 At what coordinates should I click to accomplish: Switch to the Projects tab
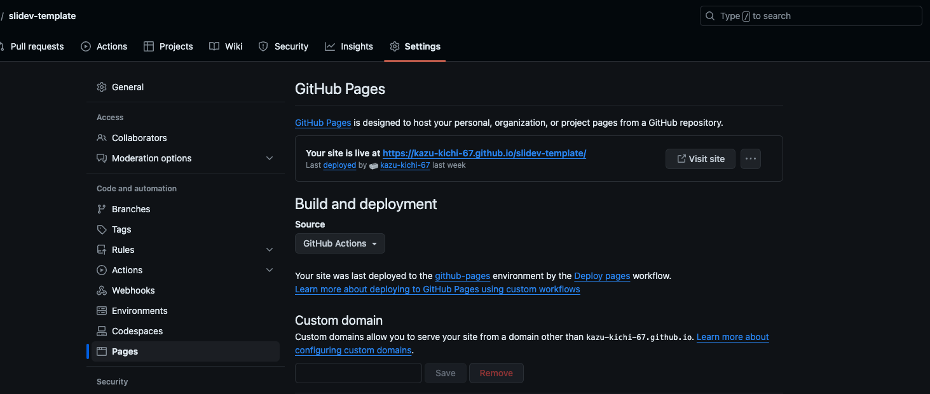(x=168, y=46)
